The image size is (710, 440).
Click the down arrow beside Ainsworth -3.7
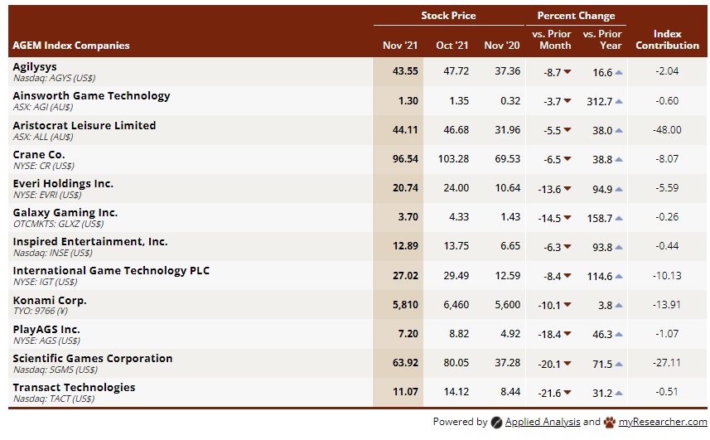(x=567, y=101)
